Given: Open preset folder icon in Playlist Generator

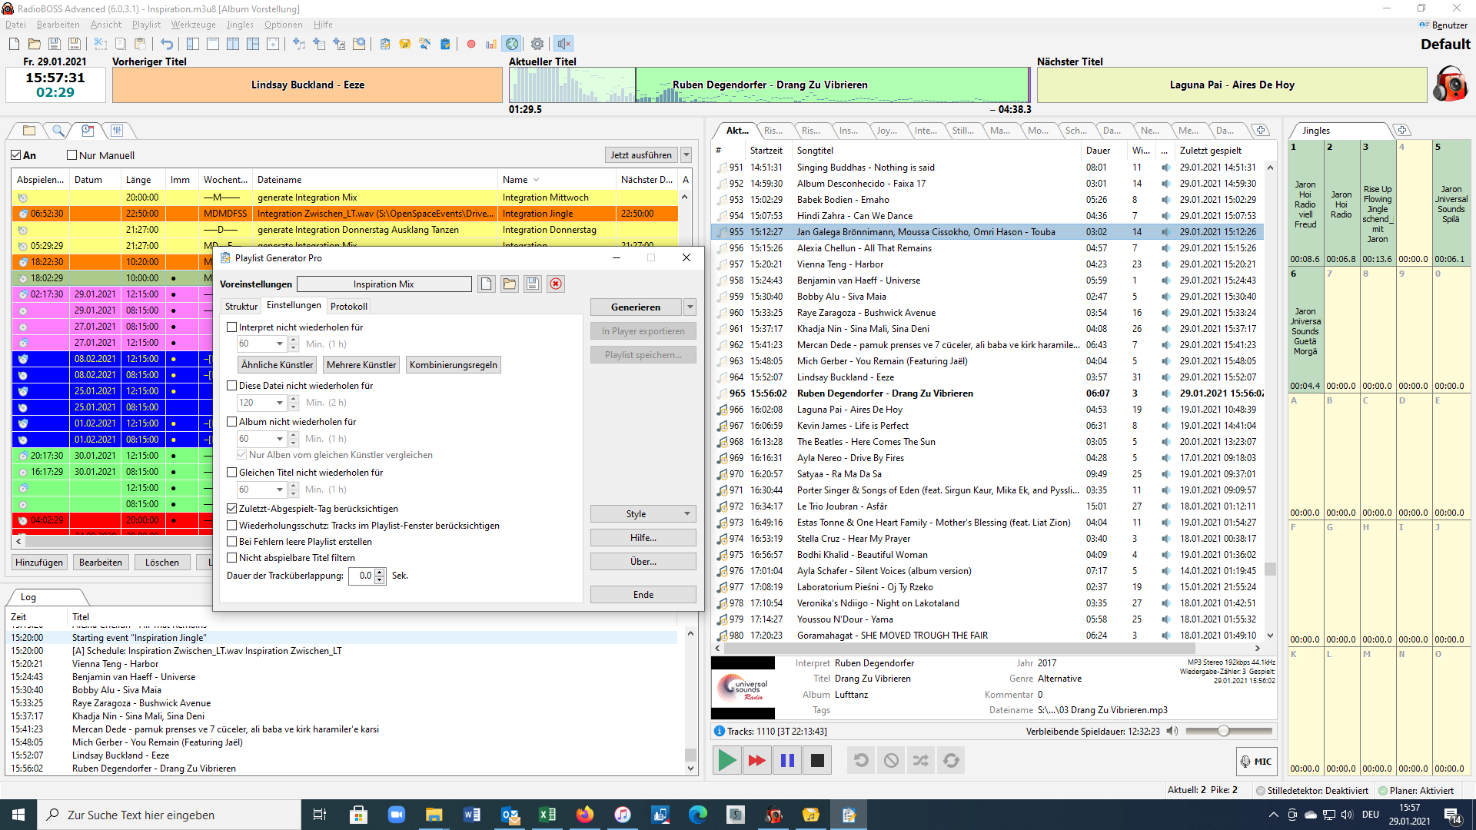Looking at the screenshot, I should 510,284.
